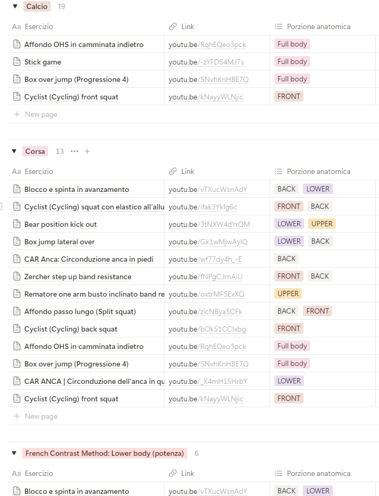Open Cyclist (Cycling) front squat in Calcio
Viewport: 379px width, 496px height.
pyautogui.click(x=71, y=97)
